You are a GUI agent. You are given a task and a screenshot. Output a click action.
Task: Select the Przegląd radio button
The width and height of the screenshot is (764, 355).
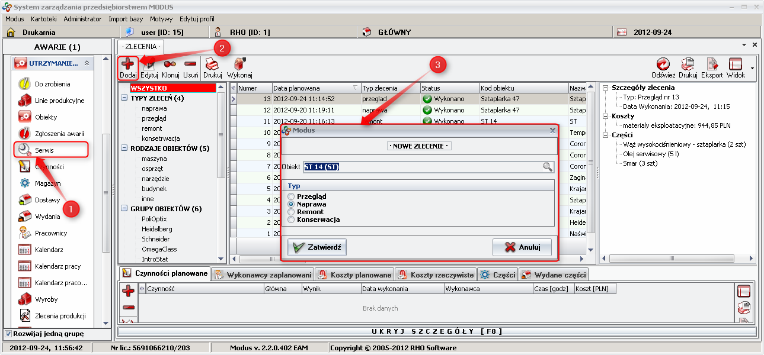click(291, 196)
